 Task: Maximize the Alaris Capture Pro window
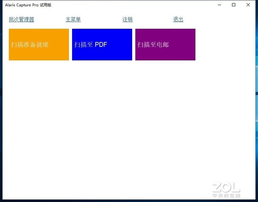(x=234, y=5)
